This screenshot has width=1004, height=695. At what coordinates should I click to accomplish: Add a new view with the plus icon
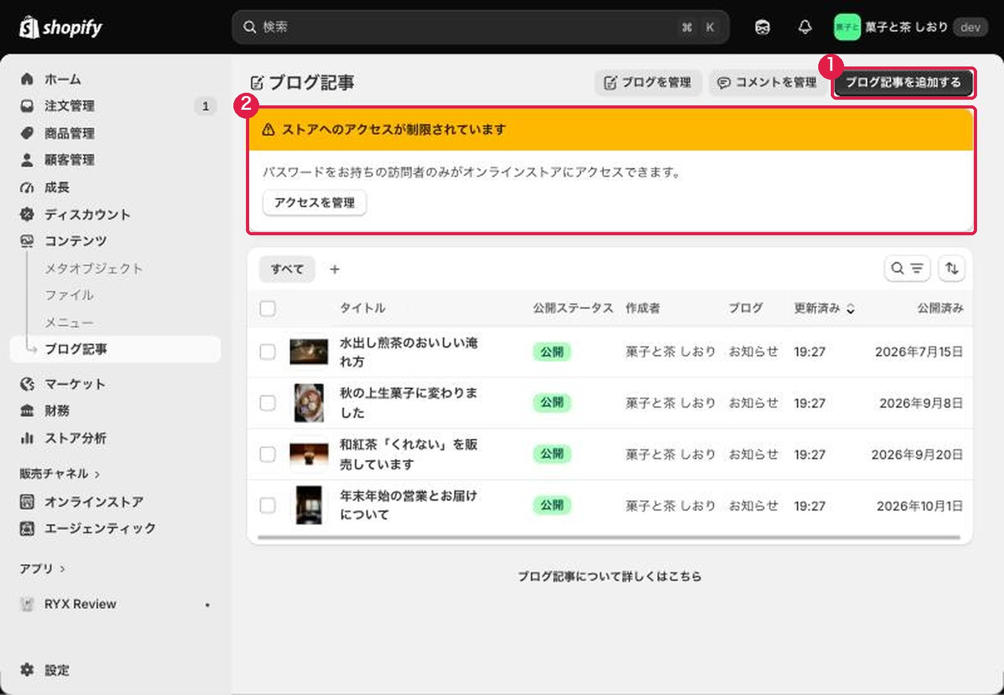pos(334,269)
